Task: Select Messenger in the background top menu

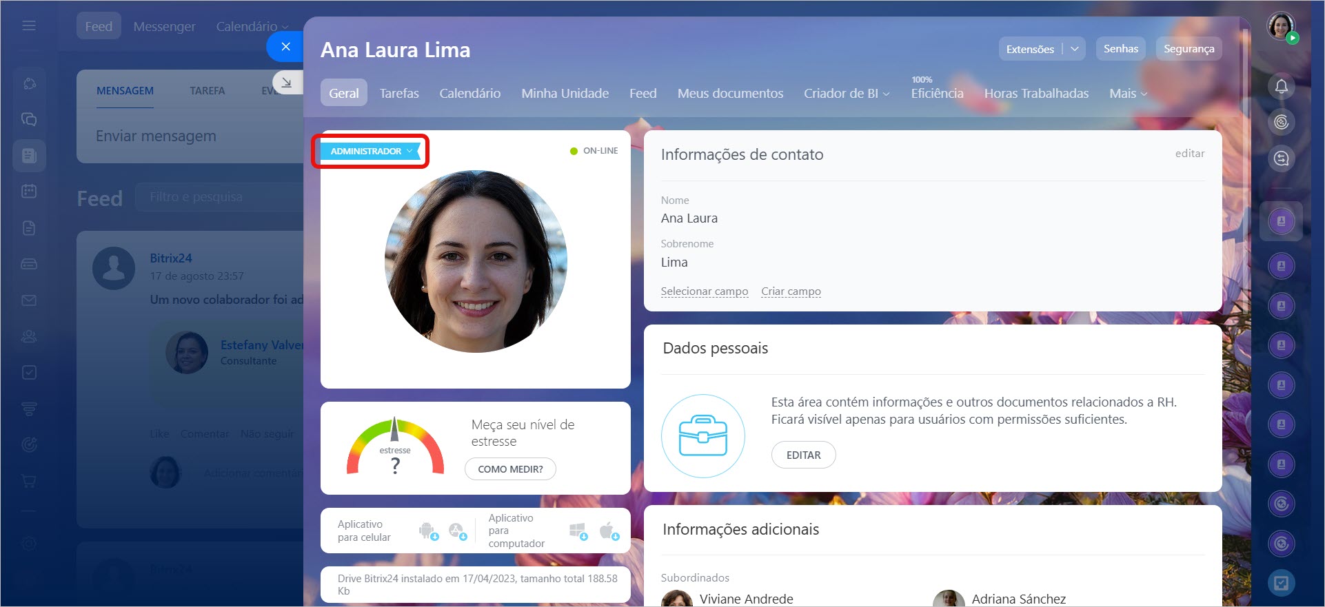Action: tap(164, 26)
